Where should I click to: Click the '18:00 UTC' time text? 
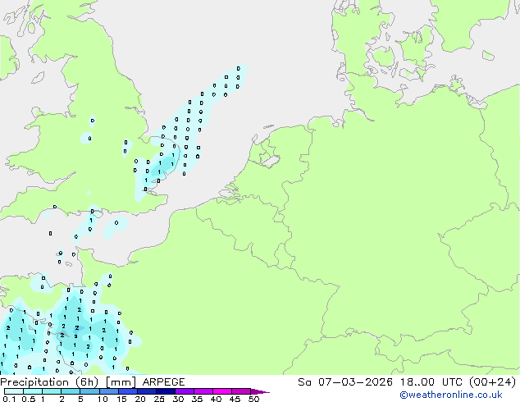click(x=431, y=382)
